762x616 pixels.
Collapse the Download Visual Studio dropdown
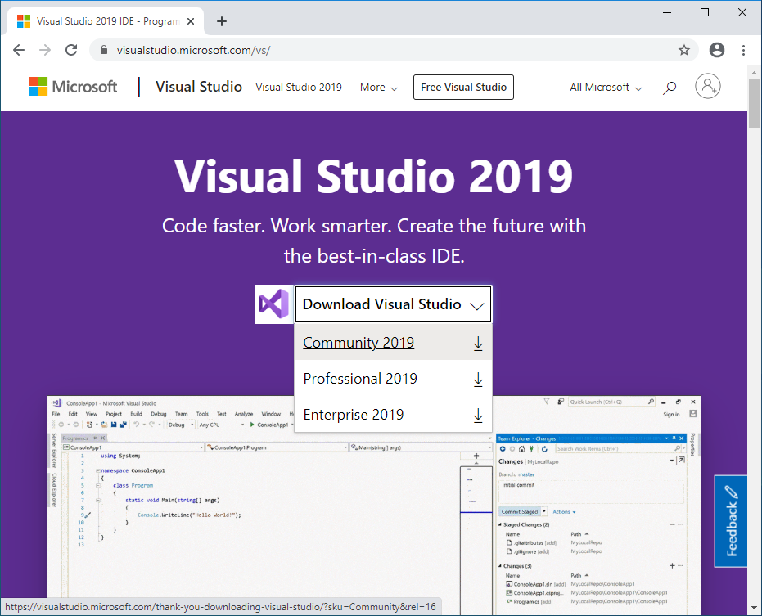(393, 304)
